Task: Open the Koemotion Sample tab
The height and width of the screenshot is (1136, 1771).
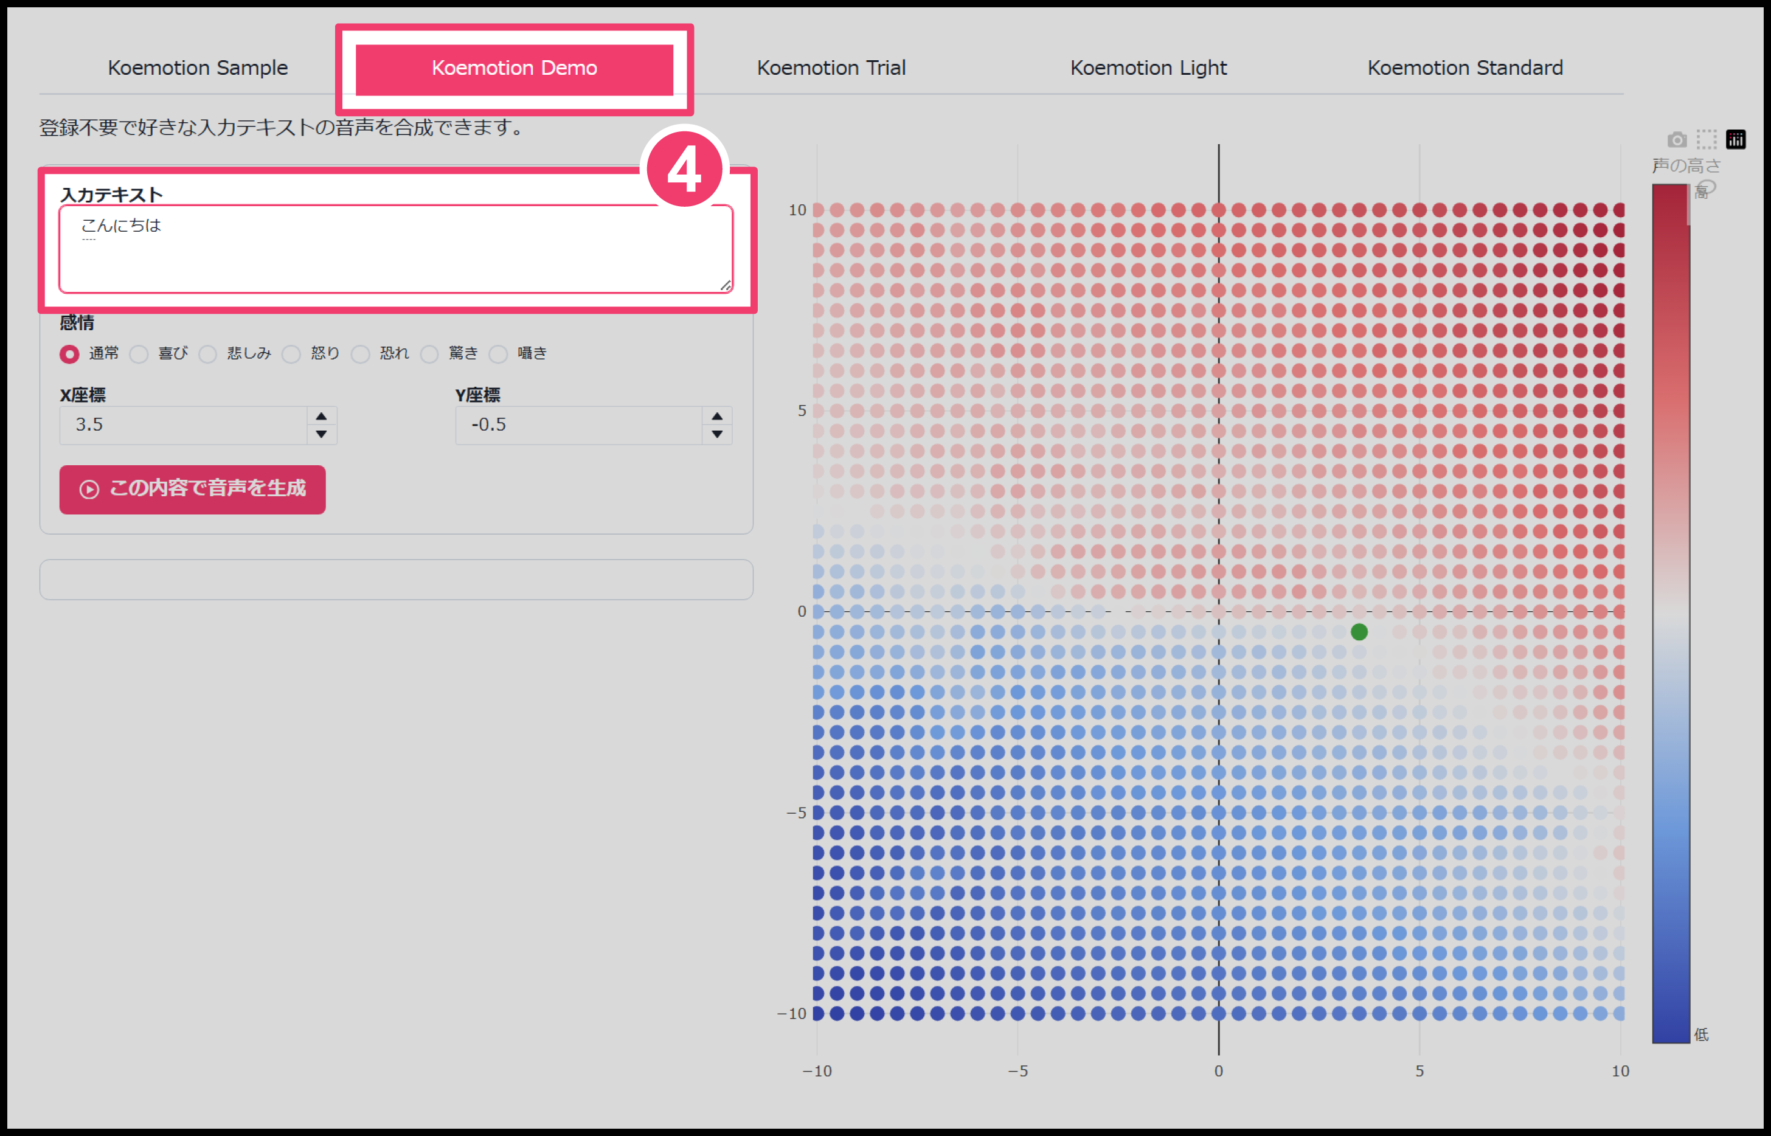Action: [198, 68]
